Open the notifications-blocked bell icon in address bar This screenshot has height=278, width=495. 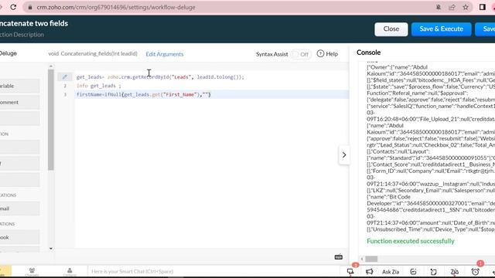coord(439,7)
